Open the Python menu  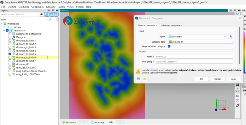coord(80,7)
